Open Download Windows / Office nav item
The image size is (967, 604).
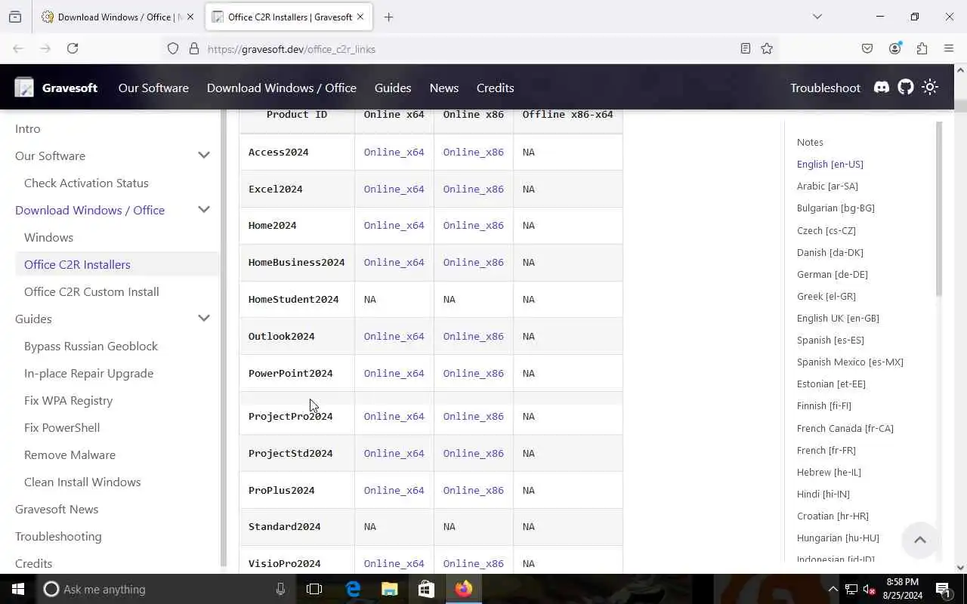point(282,88)
